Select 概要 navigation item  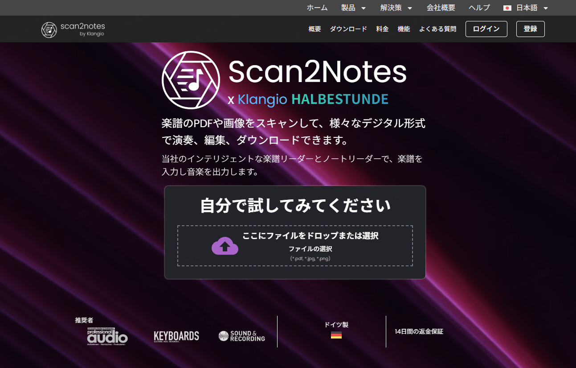(x=315, y=29)
